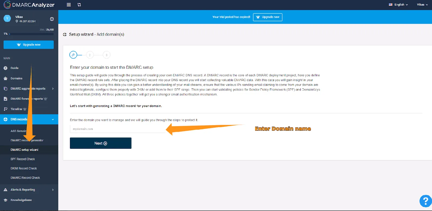Open the Domains menu item
This screenshot has height=211, width=432.
(x=29, y=78)
